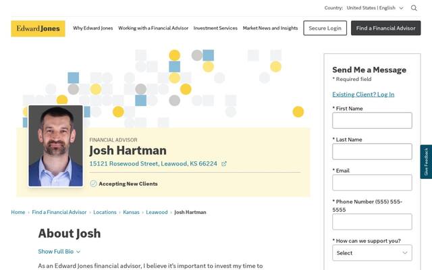Click Josh Hartman's profile photo
This screenshot has height=270, width=432.
point(55,146)
